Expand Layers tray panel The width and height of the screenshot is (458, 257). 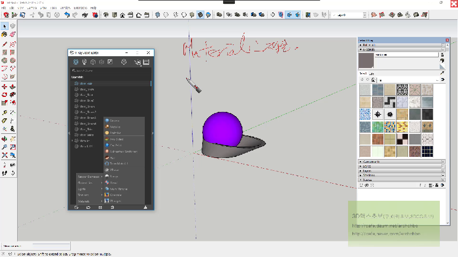coord(401,171)
